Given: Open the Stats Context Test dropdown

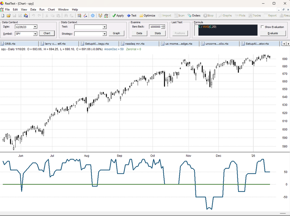Looking at the screenshot, I should 105,27.
